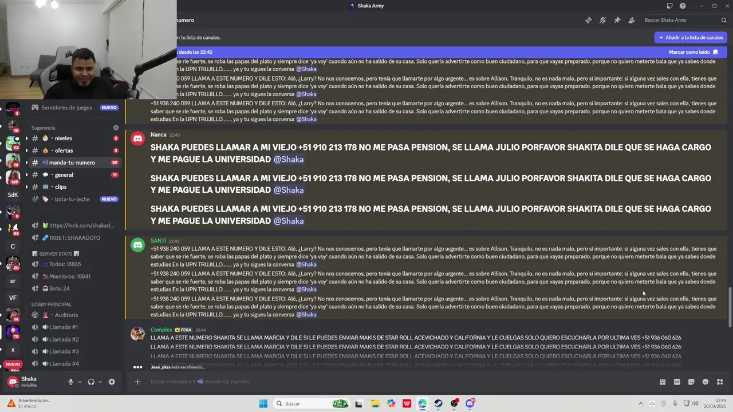Open the kick.com/shakad voice channel link
This screenshot has width=733, height=412.
pyautogui.click(x=74, y=225)
